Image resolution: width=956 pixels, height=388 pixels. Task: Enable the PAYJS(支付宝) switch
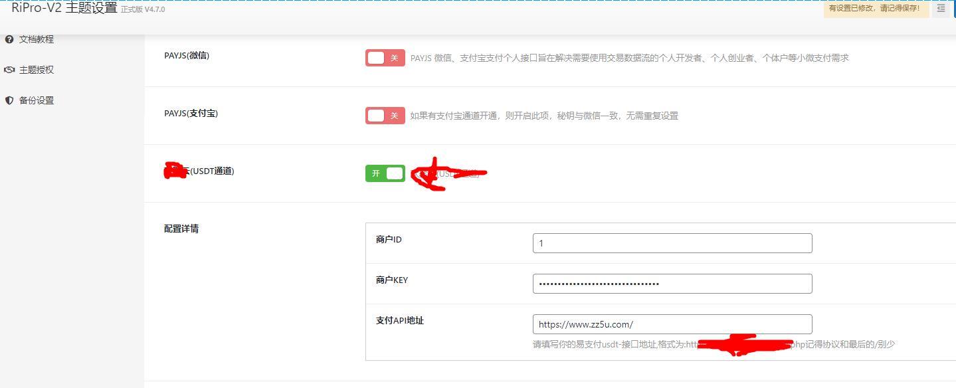(x=385, y=116)
